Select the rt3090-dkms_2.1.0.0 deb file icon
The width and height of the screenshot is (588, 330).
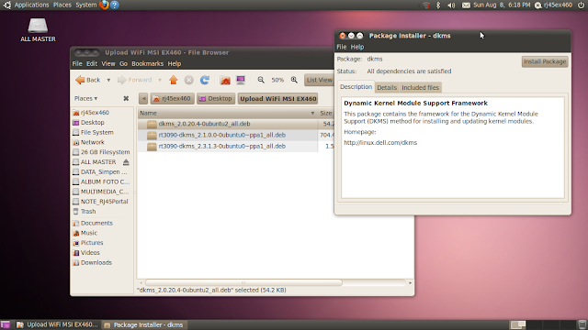(x=152, y=135)
